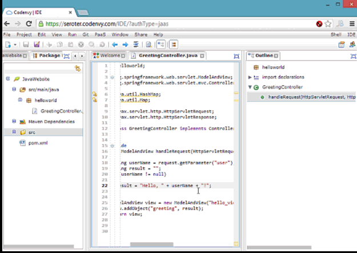Click the Find in document toolbar icon
This screenshot has width=357, height=253.
[149, 45]
